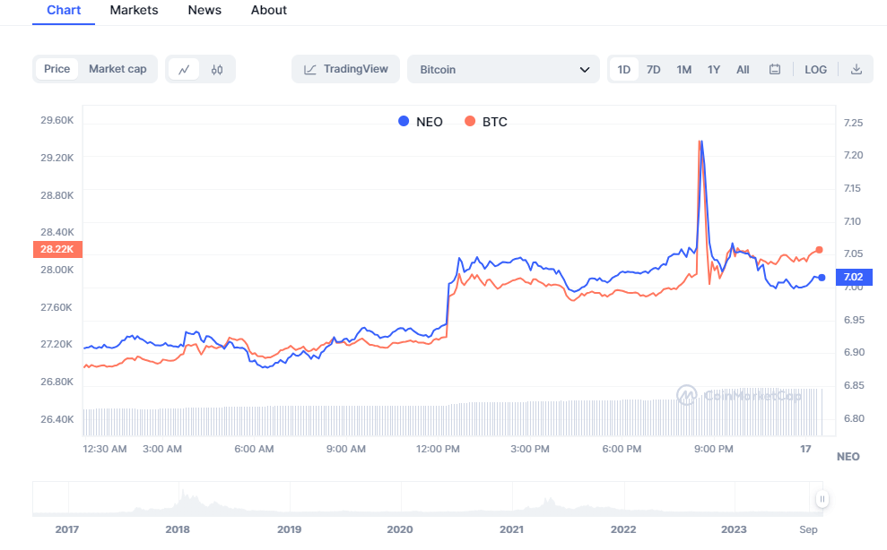Click the NEO axis unit label
The height and width of the screenshot is (550, 887).
click(848, 457)
